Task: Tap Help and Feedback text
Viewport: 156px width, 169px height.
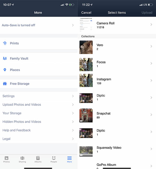Action: point(17,130)
